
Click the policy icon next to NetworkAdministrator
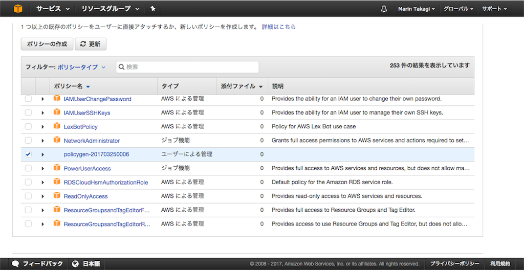pyautogui.click(x=57, y=140)
